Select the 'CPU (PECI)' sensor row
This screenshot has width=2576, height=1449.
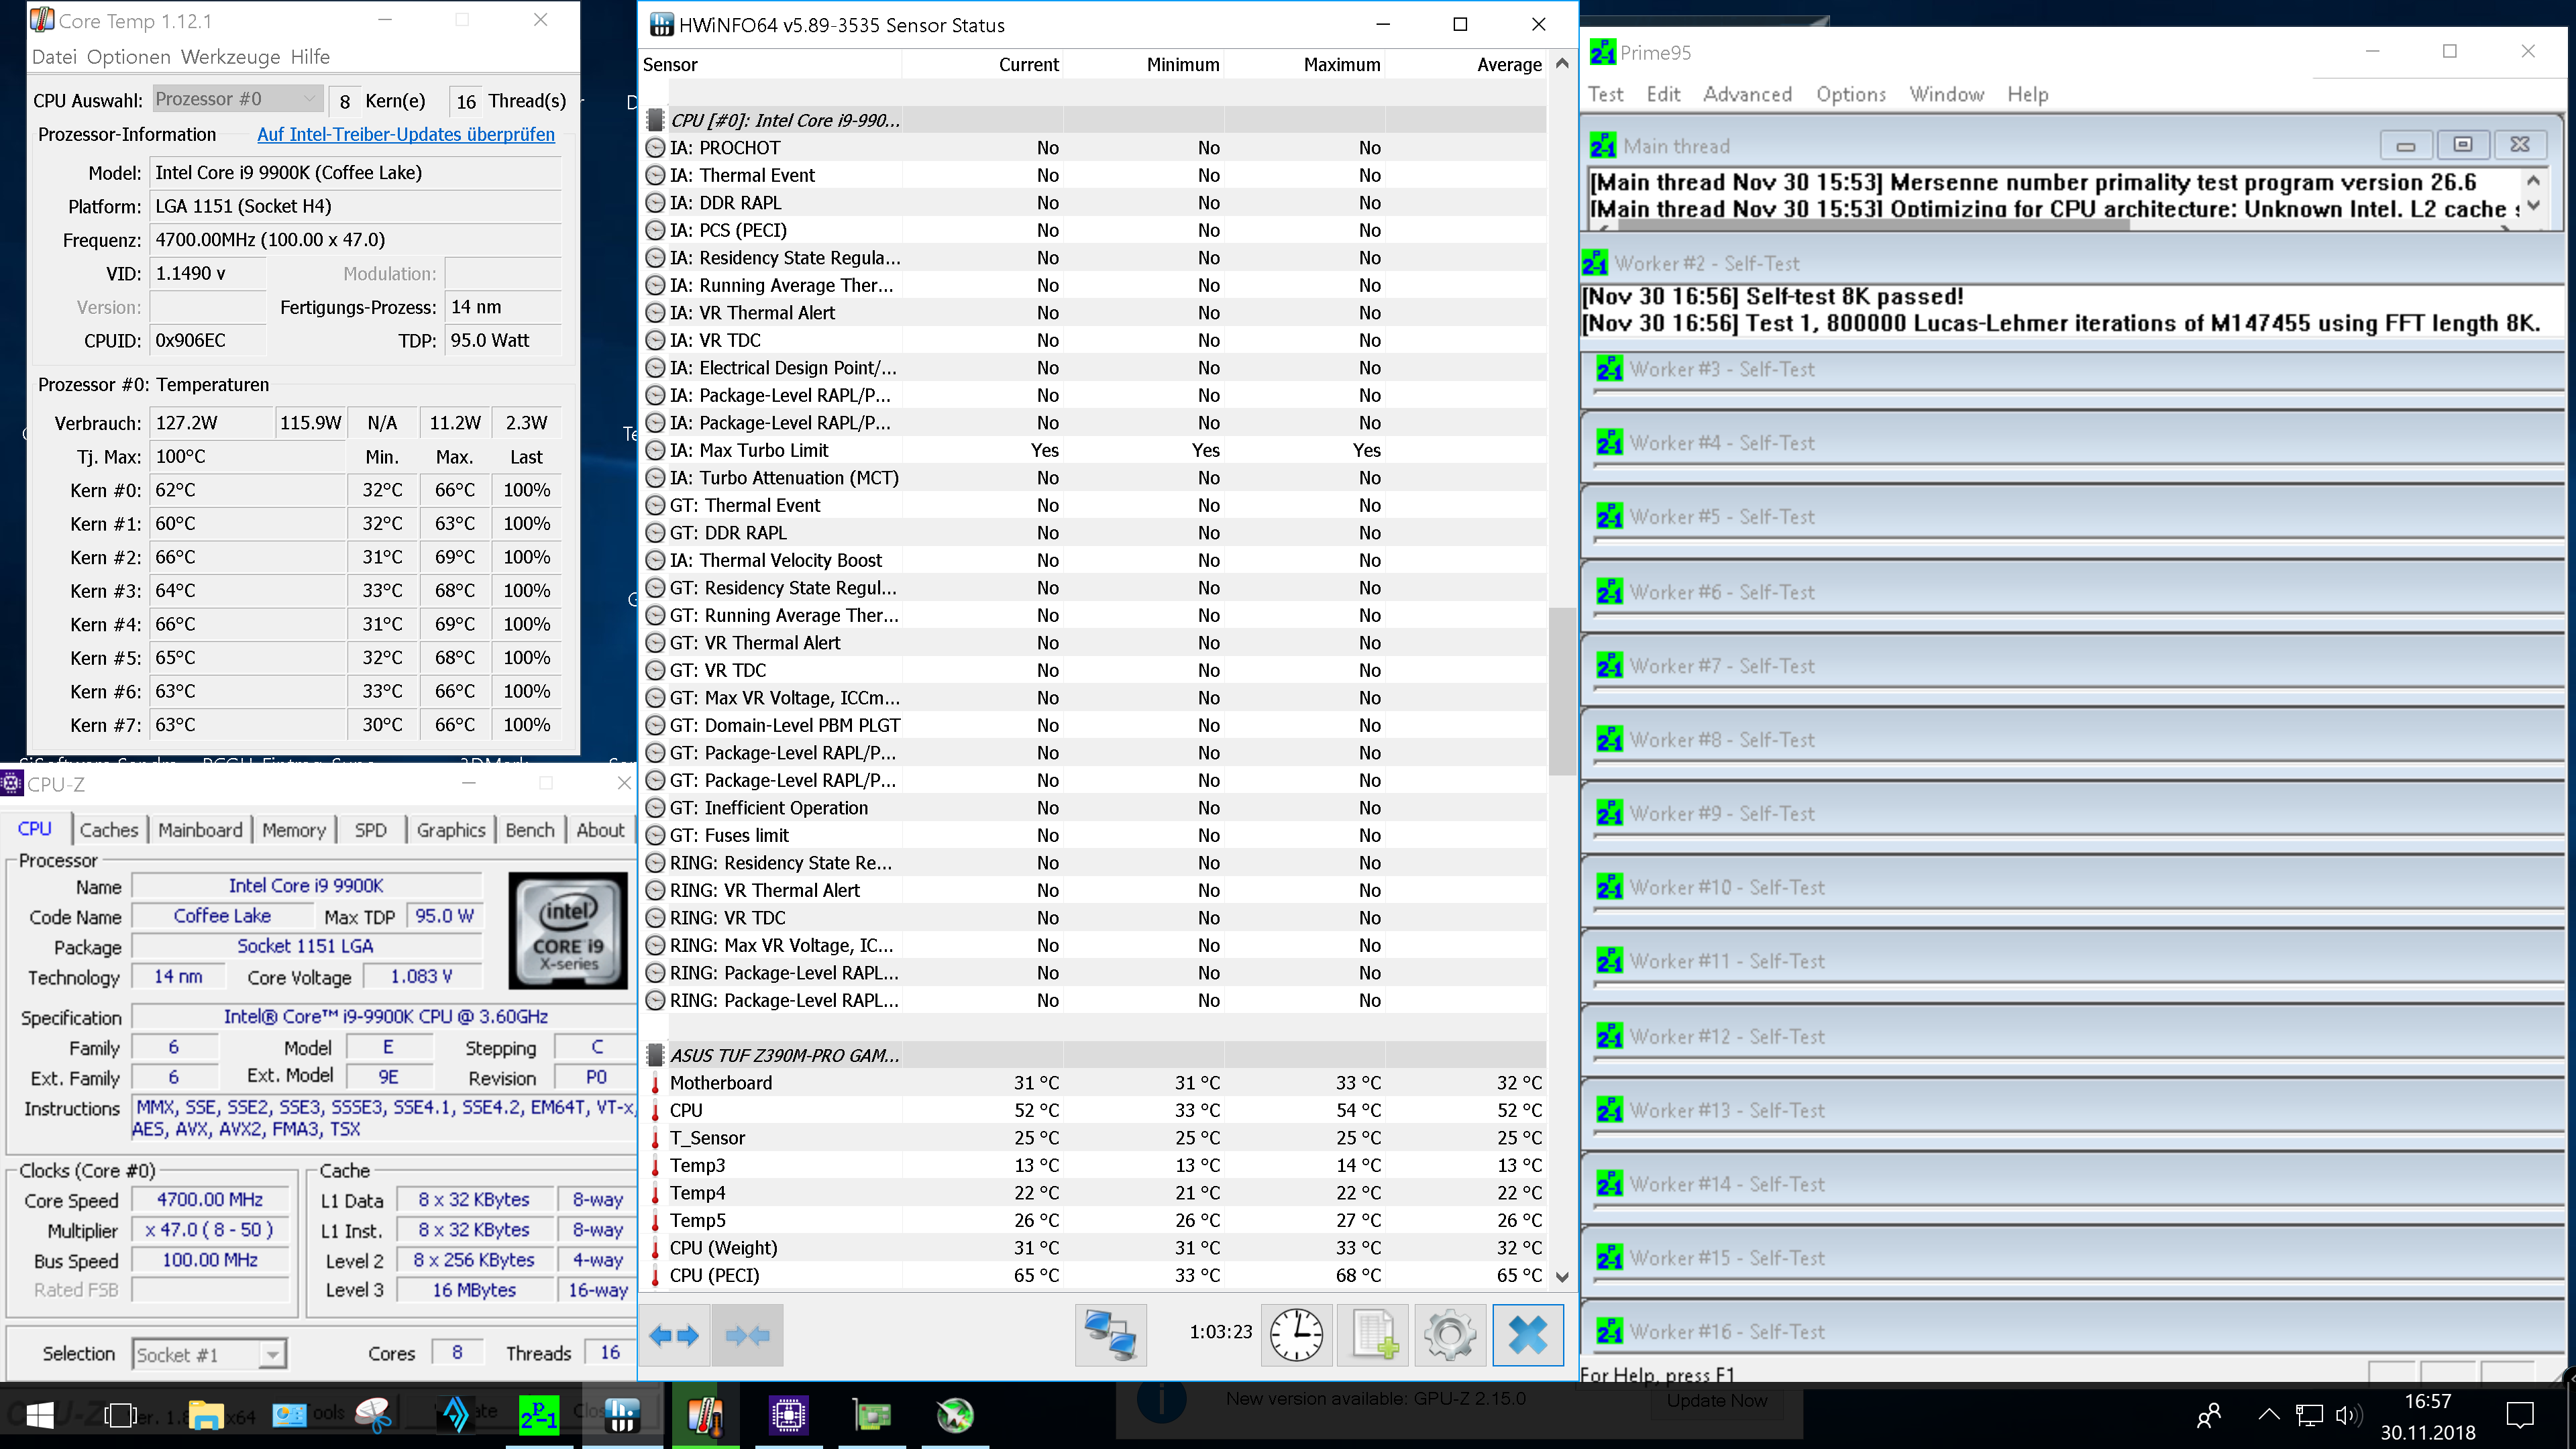pyautogui.click(x=1094, y=1276)
